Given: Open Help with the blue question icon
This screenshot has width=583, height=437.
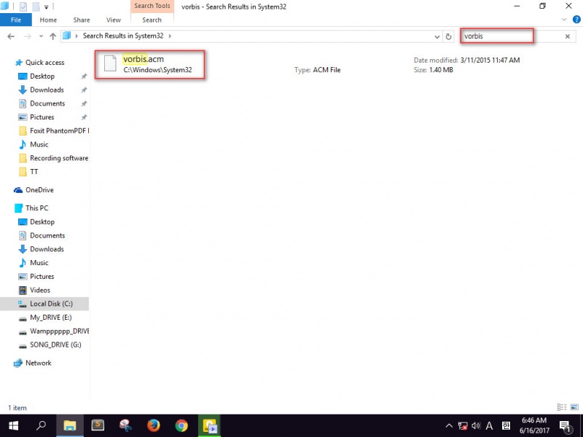Looking at the screenshot, I should (576, 20).
